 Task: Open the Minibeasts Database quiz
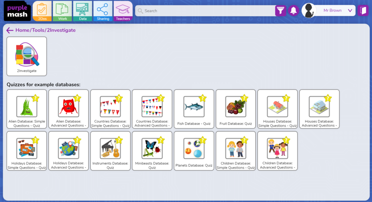click(x=152, y=151)
